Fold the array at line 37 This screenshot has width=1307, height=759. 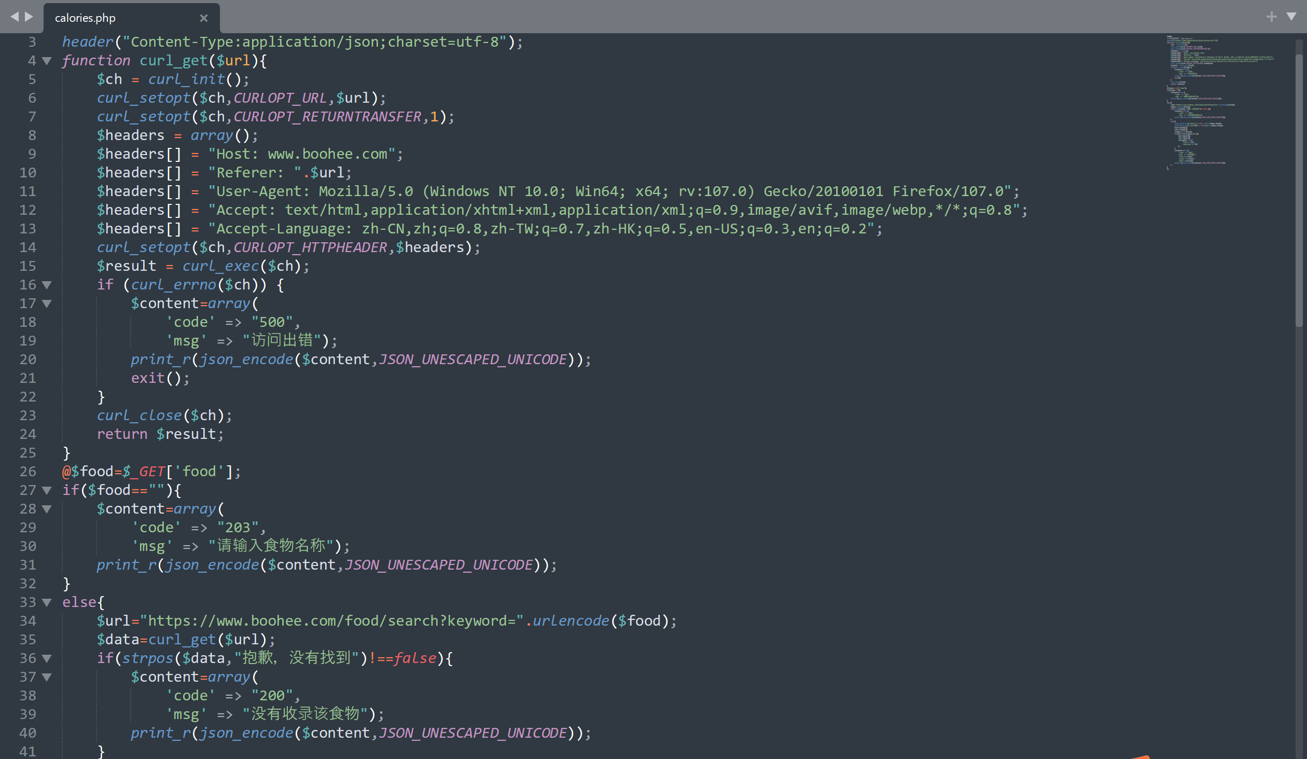[47, 677]
